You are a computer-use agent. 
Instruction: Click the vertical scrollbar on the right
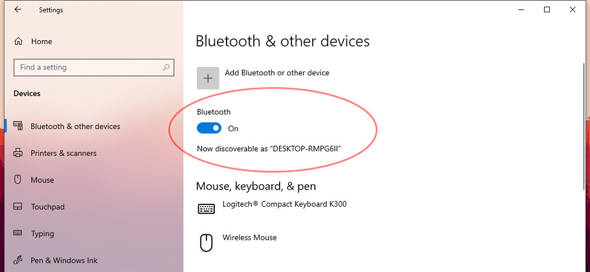pyautogui.click(x=584, y=126)
